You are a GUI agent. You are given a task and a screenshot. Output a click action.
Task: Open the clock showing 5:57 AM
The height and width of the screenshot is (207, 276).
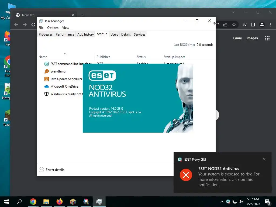click(253, 202)
